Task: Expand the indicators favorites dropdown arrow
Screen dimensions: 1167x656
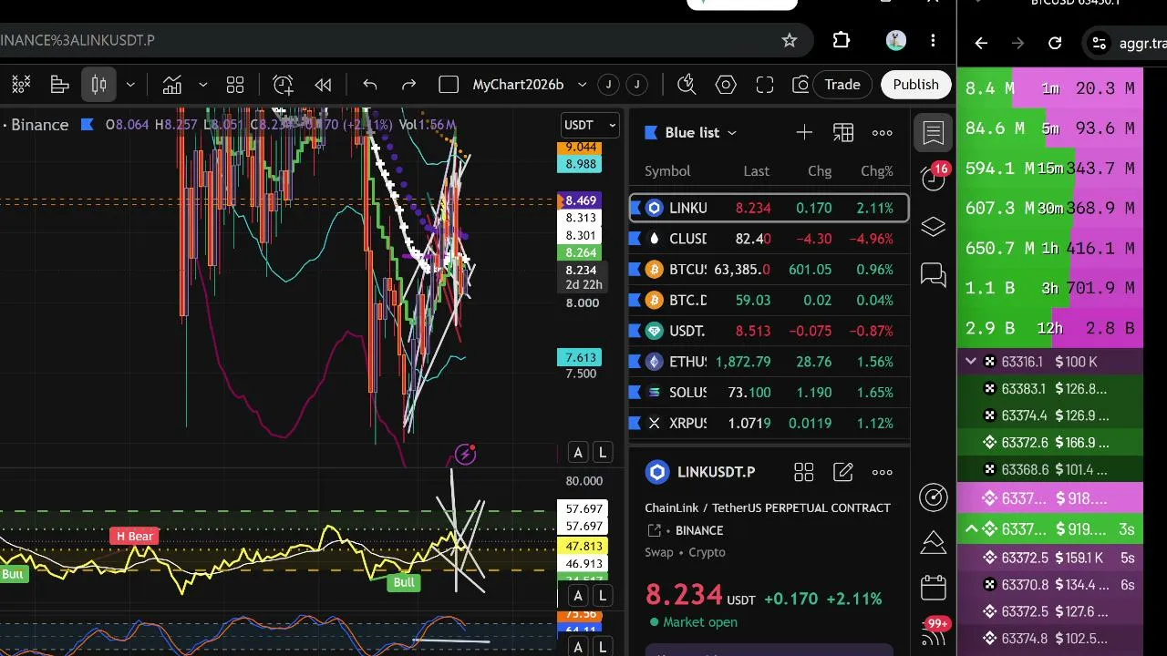Action: point(202,85)
